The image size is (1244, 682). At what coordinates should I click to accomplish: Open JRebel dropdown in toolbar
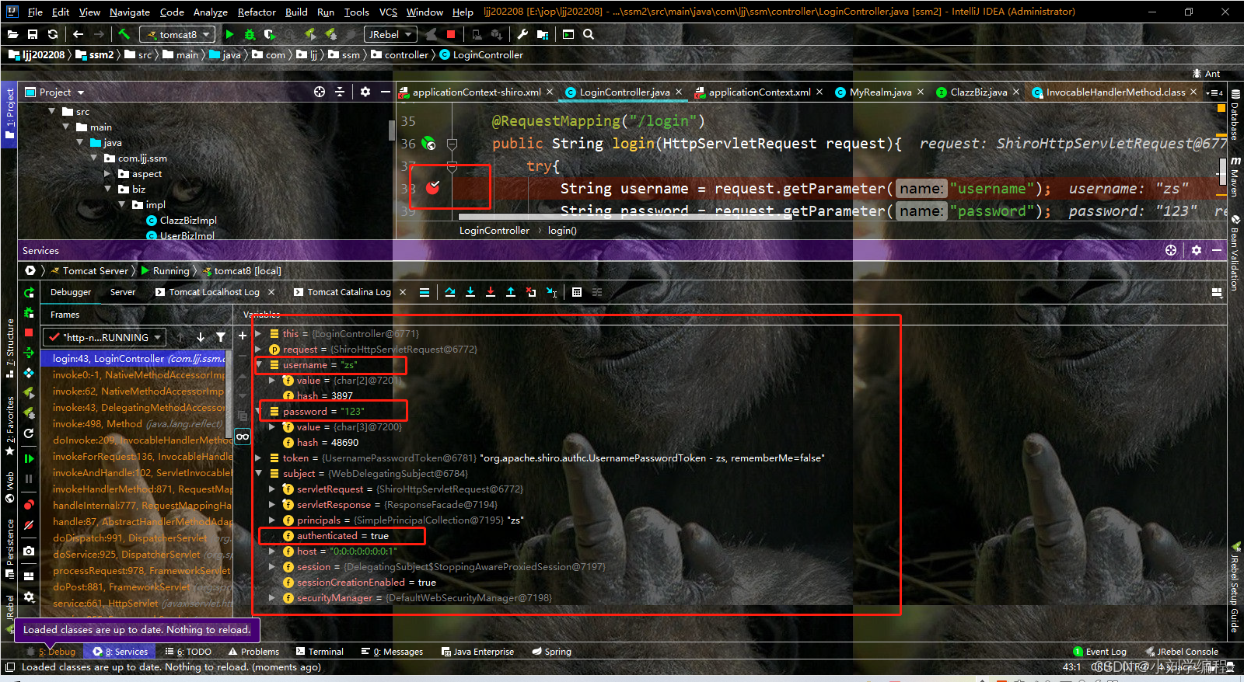pyautogui.click(x=390, y=34)
